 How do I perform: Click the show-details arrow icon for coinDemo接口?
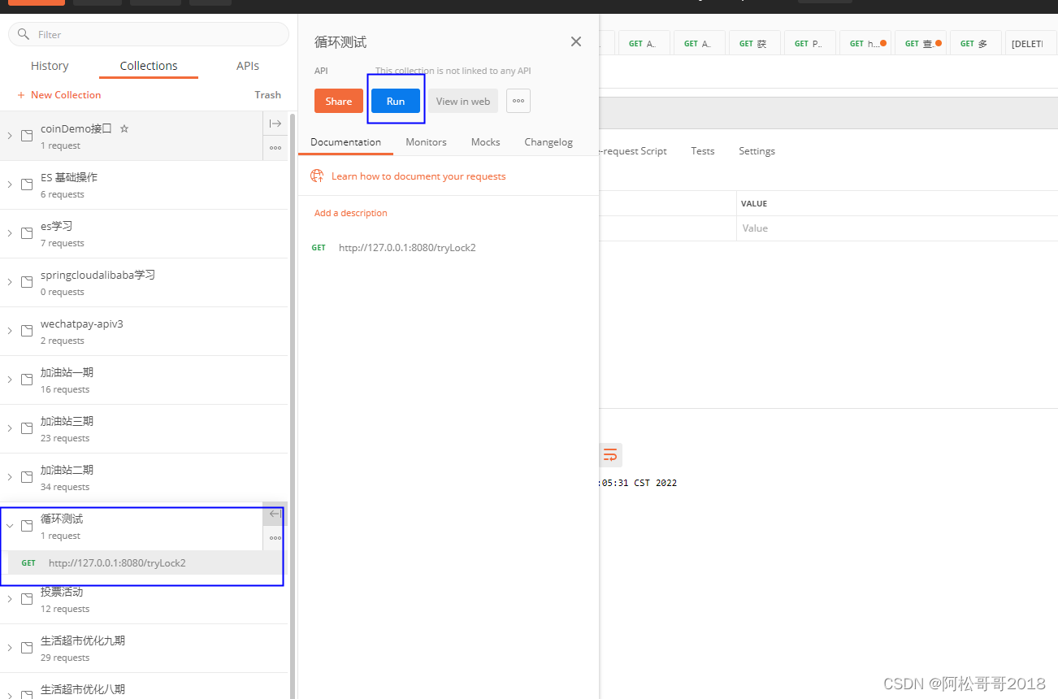pos(275,124)
